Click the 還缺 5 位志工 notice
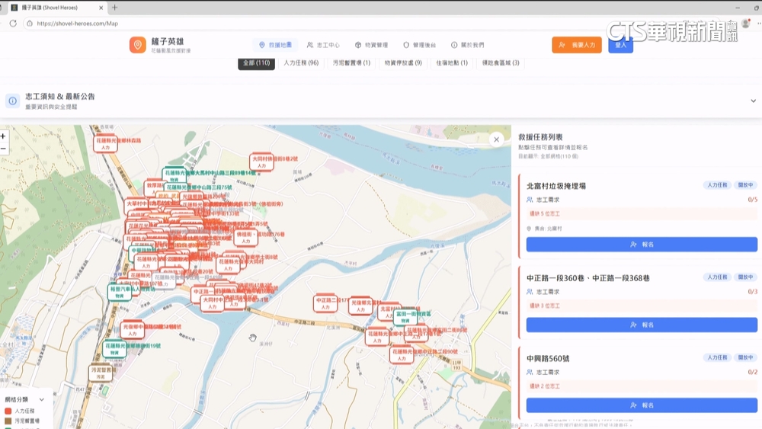Image resolution: width=762 pixels, height=429 pixels. coord(642,214)
